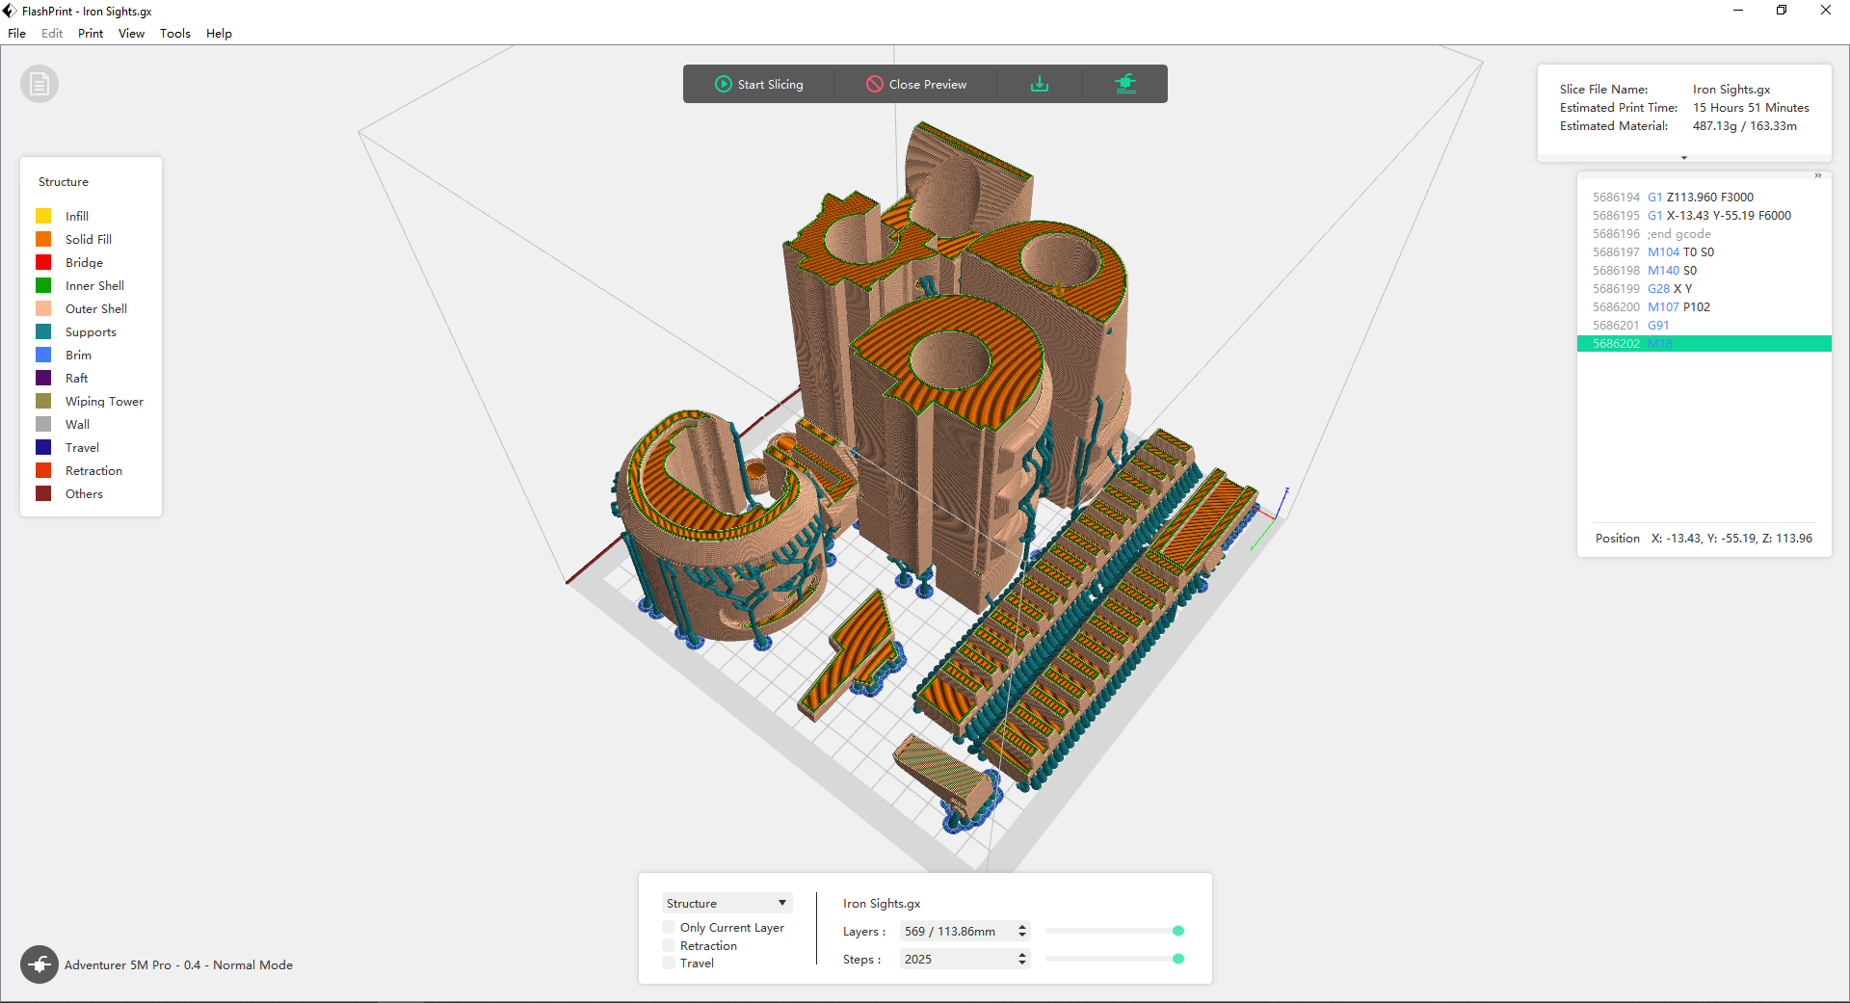Select G-code line 5686198 M140 S0
Viewport: 1850px width, 1003px height.
[x=1704, y=270]
